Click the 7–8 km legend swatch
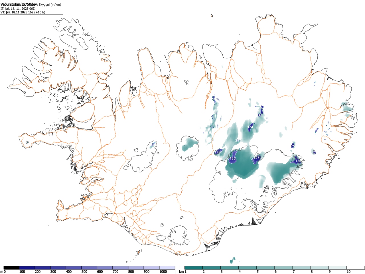Viewport: 365px width, 274px height. point(301,268)
